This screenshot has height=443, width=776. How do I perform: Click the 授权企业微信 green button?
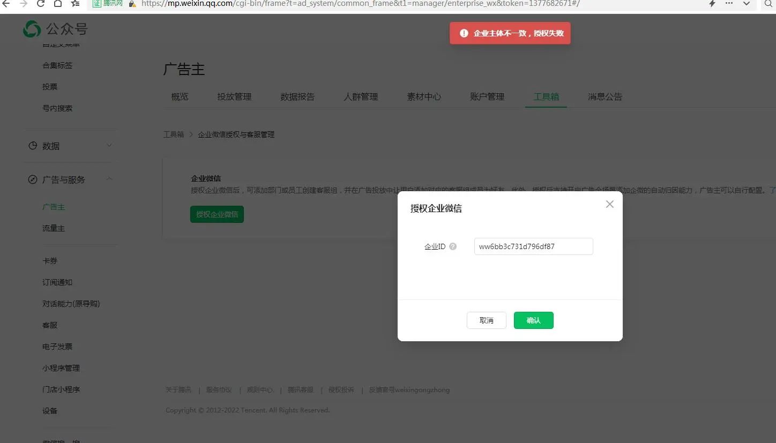(217, 214)
